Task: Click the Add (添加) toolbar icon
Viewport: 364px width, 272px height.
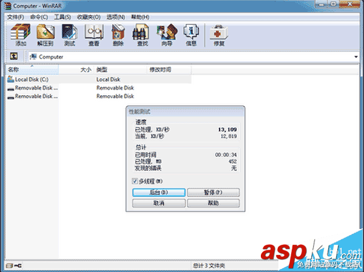Action: 21,35
